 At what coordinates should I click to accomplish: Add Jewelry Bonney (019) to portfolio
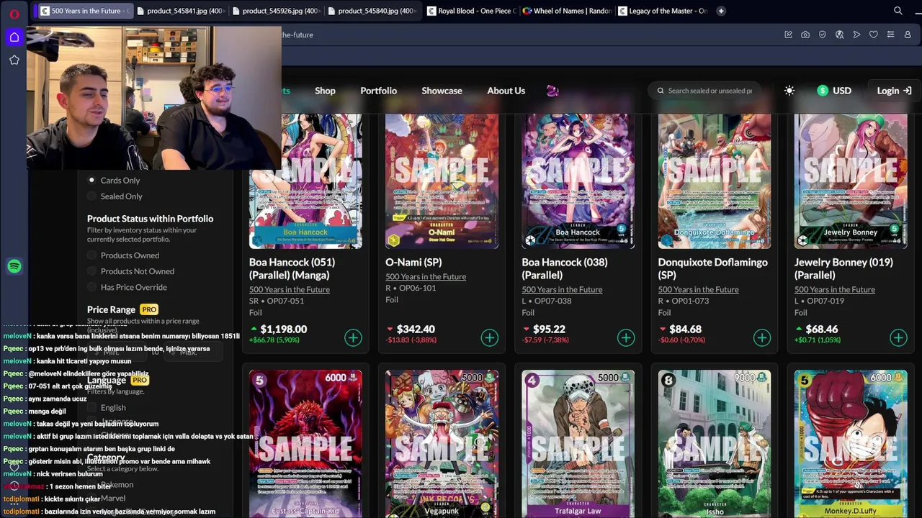898,337
